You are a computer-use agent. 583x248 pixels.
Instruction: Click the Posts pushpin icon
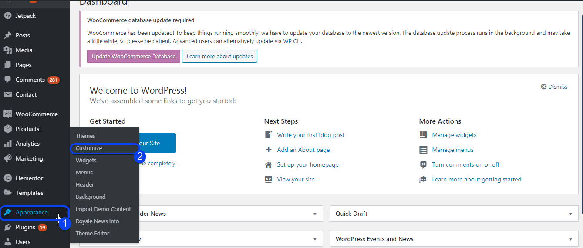click(x=7, y=35)
